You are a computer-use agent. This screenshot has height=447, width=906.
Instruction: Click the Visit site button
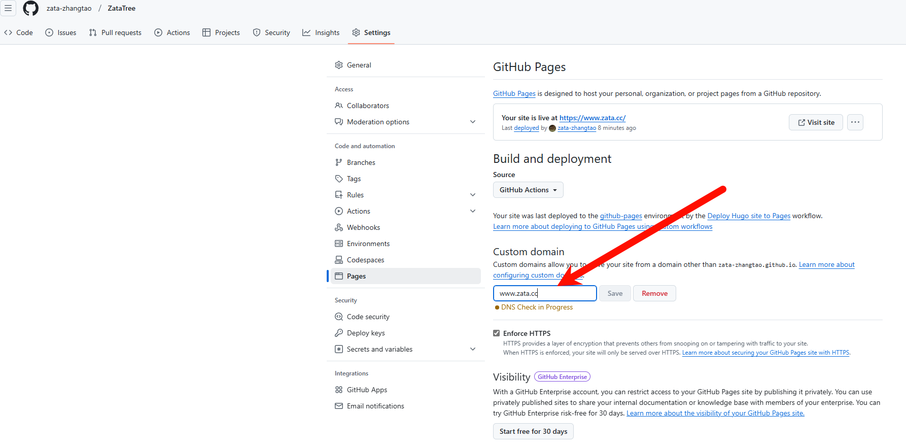(x=816, y=122)
